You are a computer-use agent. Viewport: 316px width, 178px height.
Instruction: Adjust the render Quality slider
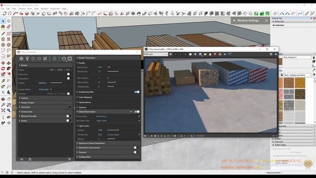click(56, 83)
